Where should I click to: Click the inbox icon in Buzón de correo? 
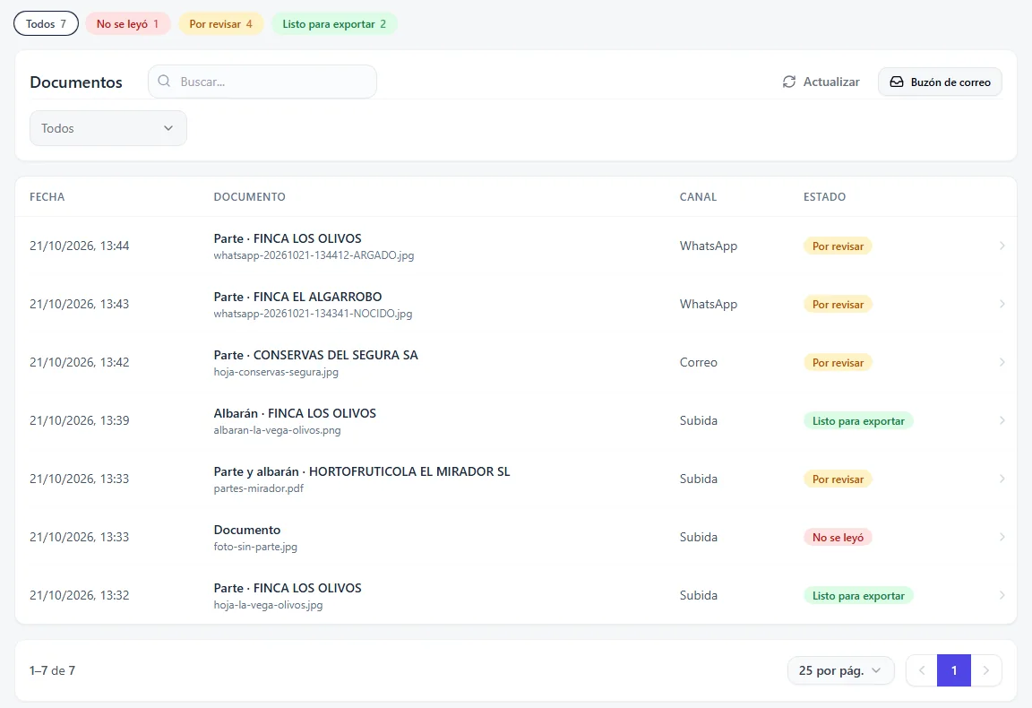pyautogui.click(x=897, y=82)
